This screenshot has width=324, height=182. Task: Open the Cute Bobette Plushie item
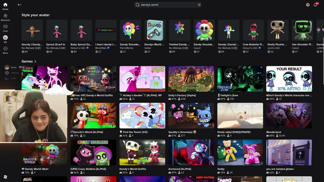(x=253, y=30)
